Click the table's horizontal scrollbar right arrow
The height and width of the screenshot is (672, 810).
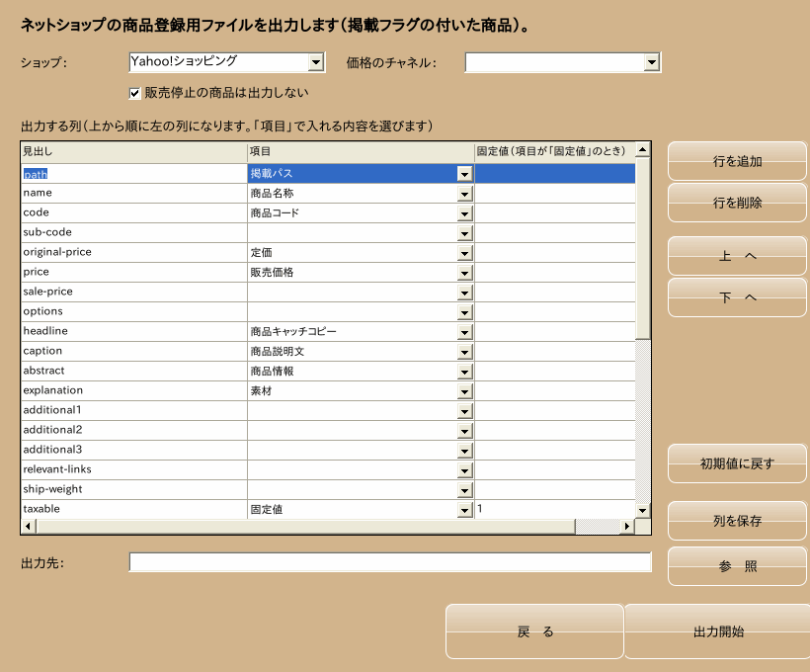(x=627, y=526)
